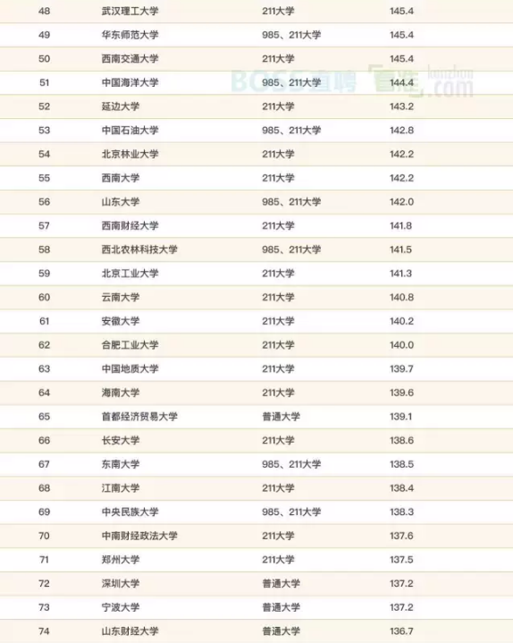The height and width of the screenshot is (643, 513).
Task: Select the 中国石油大学 row
Action: point(256,131)
